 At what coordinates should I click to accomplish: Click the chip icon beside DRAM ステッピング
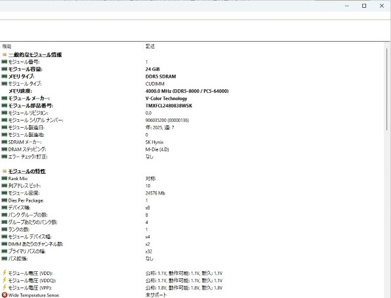pyautogui.click(x=4, y=149)
